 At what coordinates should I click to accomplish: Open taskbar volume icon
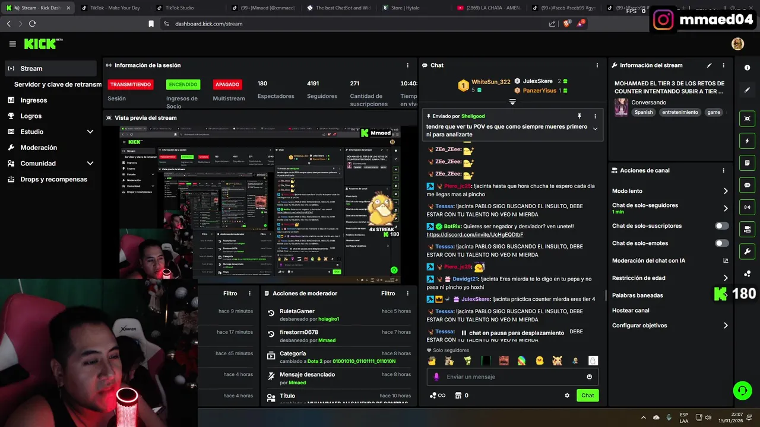point(708,418)
